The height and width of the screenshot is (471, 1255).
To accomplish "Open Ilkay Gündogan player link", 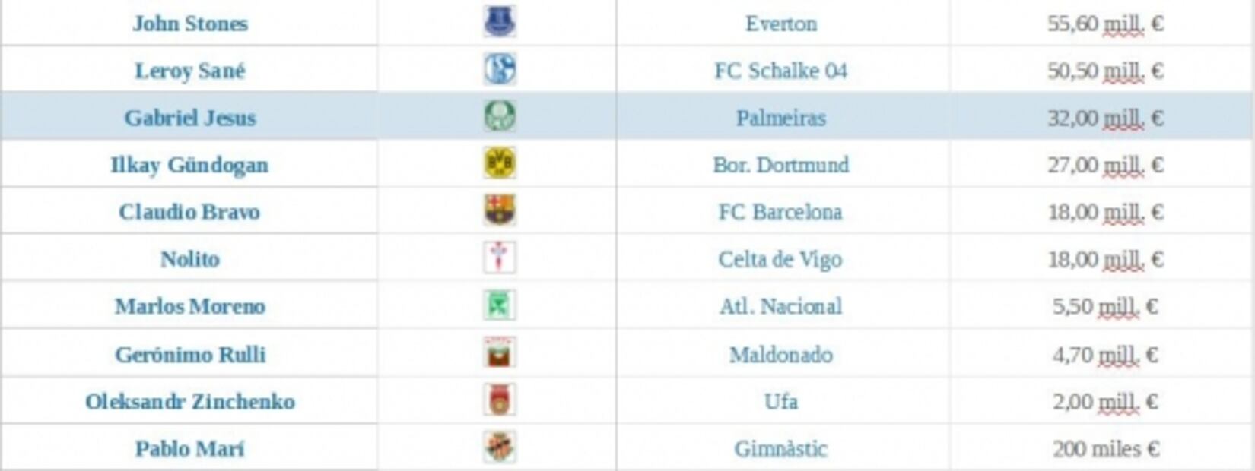I will pyautogui.click(x=190, y=165).
